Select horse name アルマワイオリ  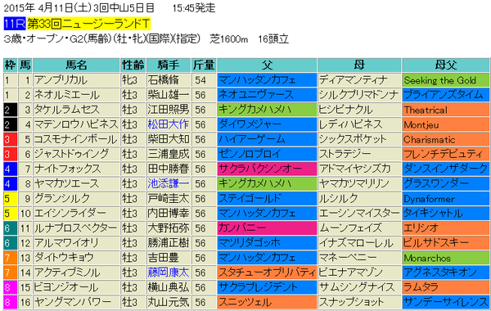(66, 243)
